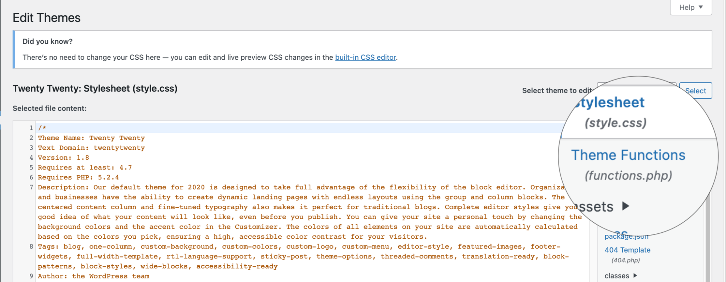Click the theme files list scrollbar

[x=707, y=240]
